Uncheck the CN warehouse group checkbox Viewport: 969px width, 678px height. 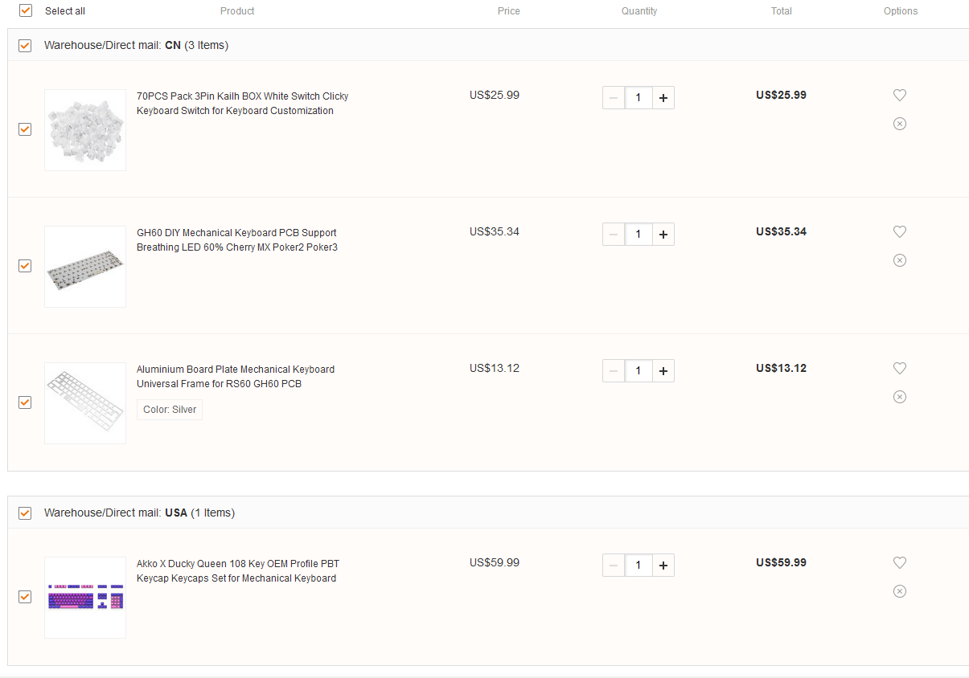(25, 46)
